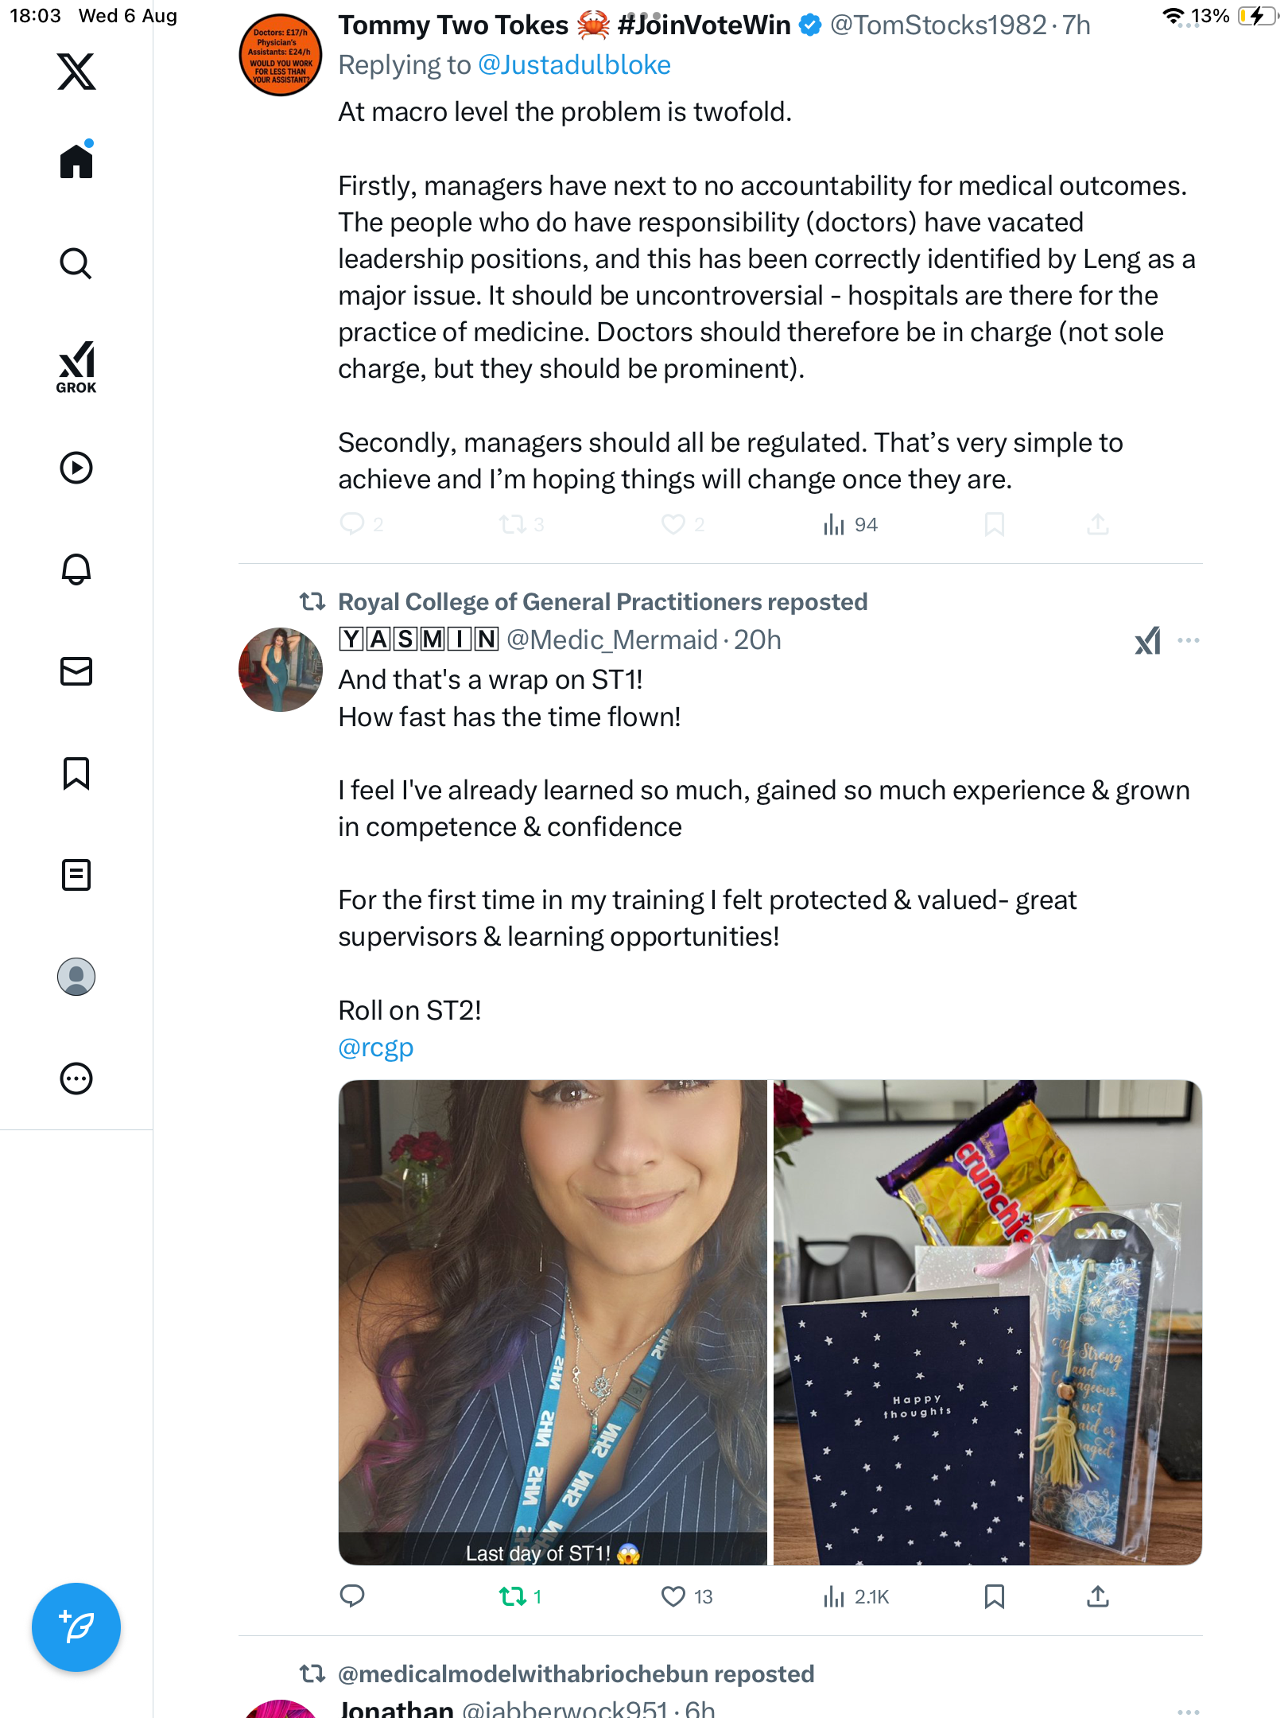Open the three-dot menu on Yasmin's post
This screenshot has height=1718, width=1288.
pos(1188,640)
